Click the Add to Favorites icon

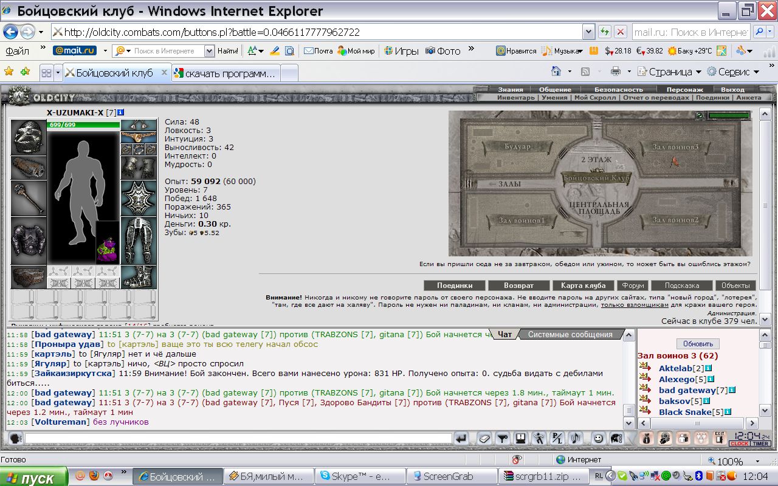(25, 71)
